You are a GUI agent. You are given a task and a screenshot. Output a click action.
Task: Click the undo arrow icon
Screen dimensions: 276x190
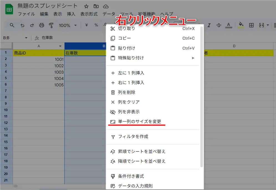(22, 25)
